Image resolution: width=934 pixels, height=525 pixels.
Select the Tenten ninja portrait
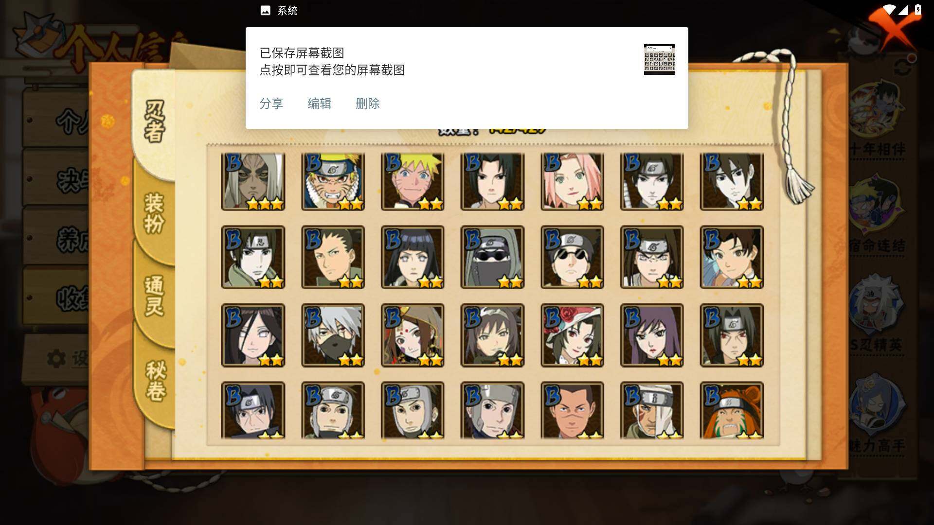(x=732, y=257)
